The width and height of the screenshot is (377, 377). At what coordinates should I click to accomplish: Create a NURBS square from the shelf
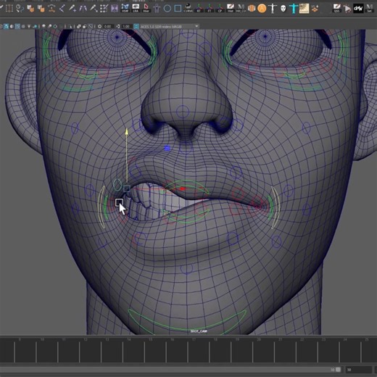click(x=178, y=9)
